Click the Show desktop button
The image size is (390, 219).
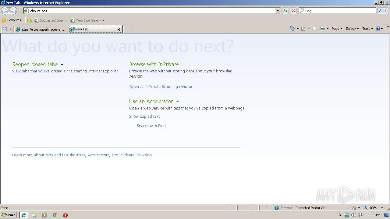click(x=387, y=215)
